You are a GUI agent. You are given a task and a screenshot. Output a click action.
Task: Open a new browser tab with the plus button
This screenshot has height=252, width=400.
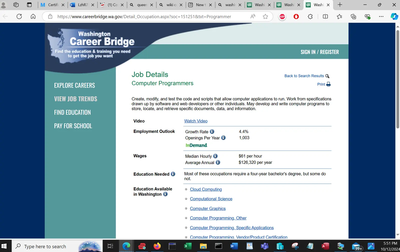point(340,5)
